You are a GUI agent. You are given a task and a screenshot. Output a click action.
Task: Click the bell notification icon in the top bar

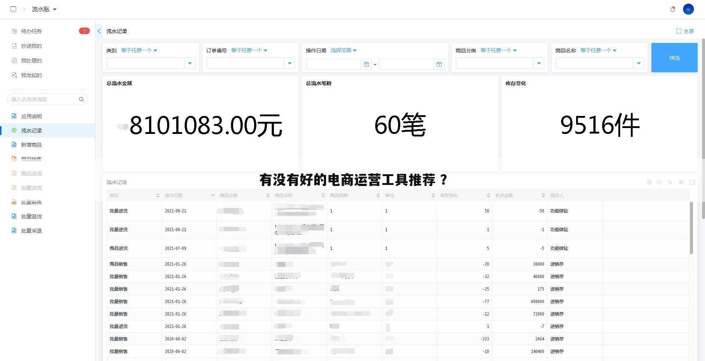coord(673,9)
